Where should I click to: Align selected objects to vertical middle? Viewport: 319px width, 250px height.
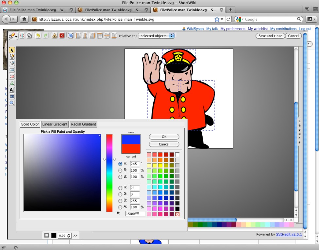[x=107, y=36]
